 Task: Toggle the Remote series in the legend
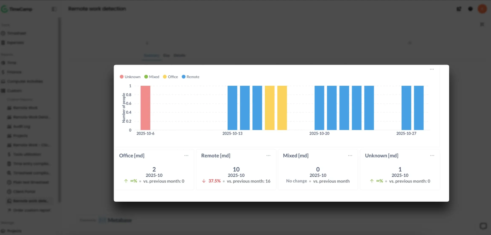pos(190,77)
